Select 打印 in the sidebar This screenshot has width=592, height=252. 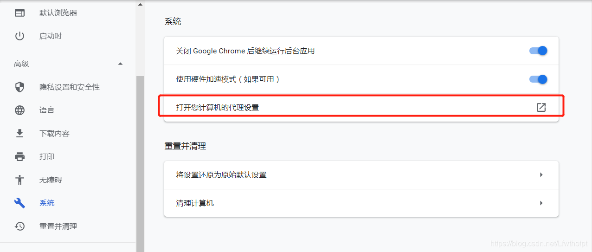pos(47,157)
